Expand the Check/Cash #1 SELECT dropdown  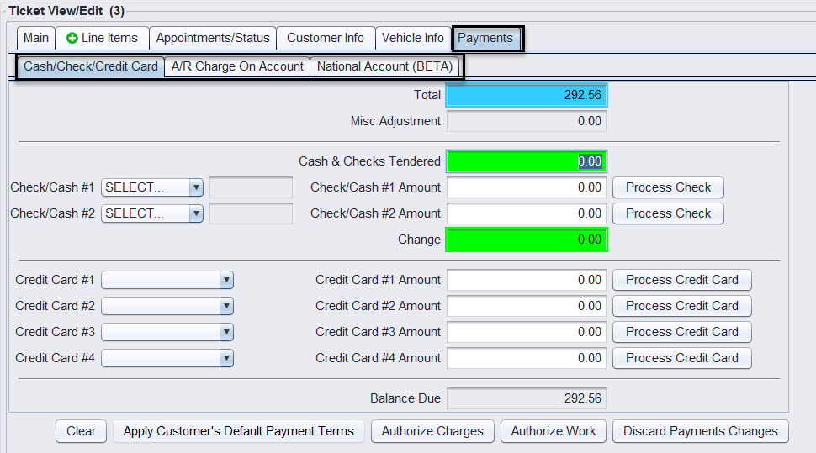[x=152, y=187]
